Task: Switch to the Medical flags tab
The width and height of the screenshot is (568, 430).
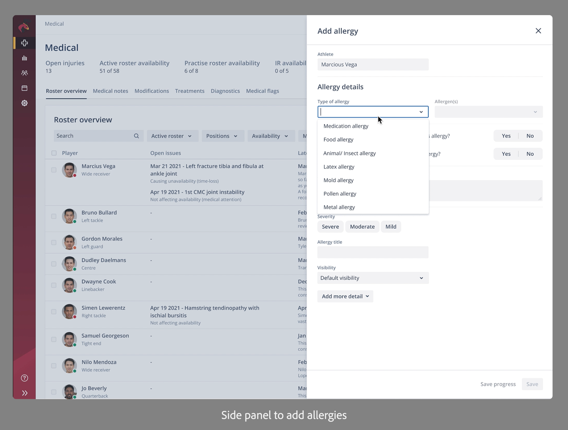Action: click(x=263, y=91)
